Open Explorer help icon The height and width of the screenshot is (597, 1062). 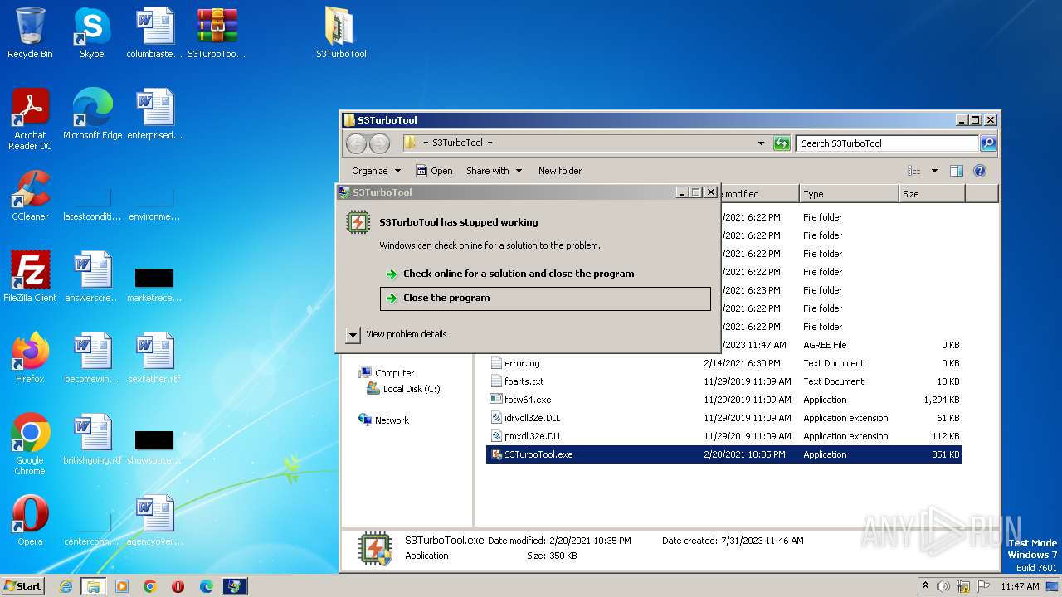(979, 171)
